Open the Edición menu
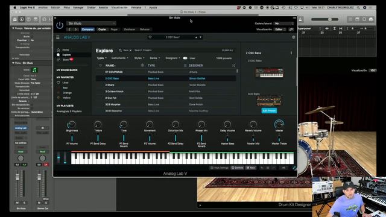386x217 pixels. pyautogui.click(x=55, y=8)
